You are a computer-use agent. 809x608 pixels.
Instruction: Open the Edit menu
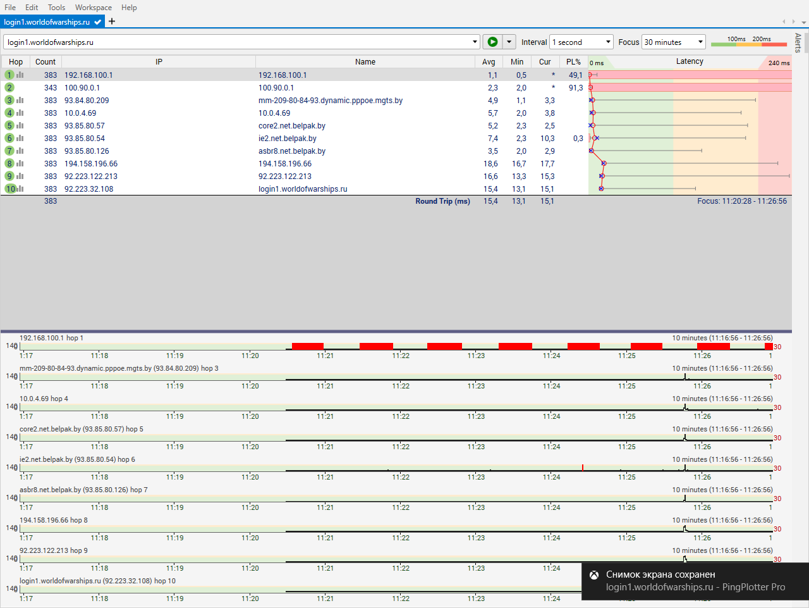[x=32, y=8]
